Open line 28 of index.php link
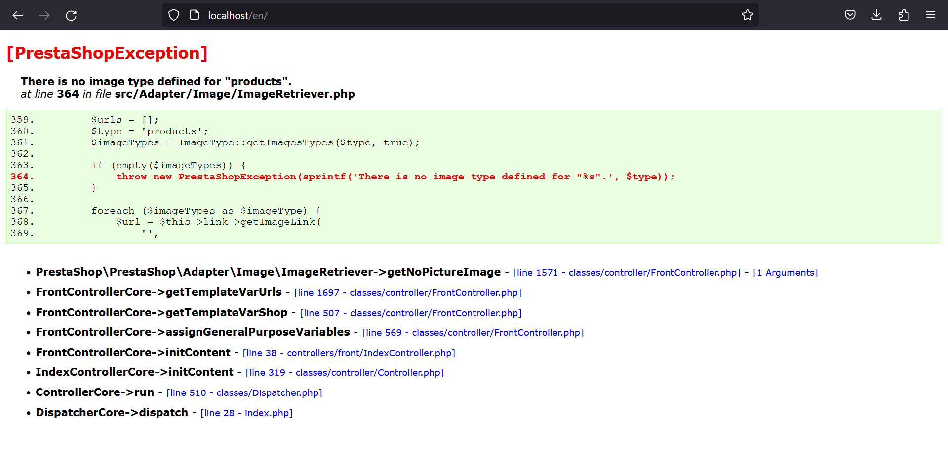The height and width of the screenshot is (463, 948). [x=246, y=413]
